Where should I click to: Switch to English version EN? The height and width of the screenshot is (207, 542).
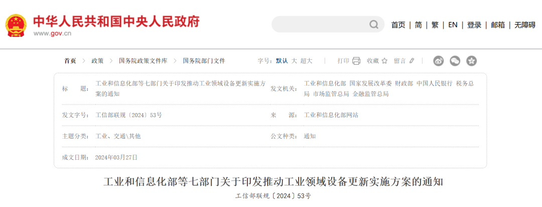point(453,25)
